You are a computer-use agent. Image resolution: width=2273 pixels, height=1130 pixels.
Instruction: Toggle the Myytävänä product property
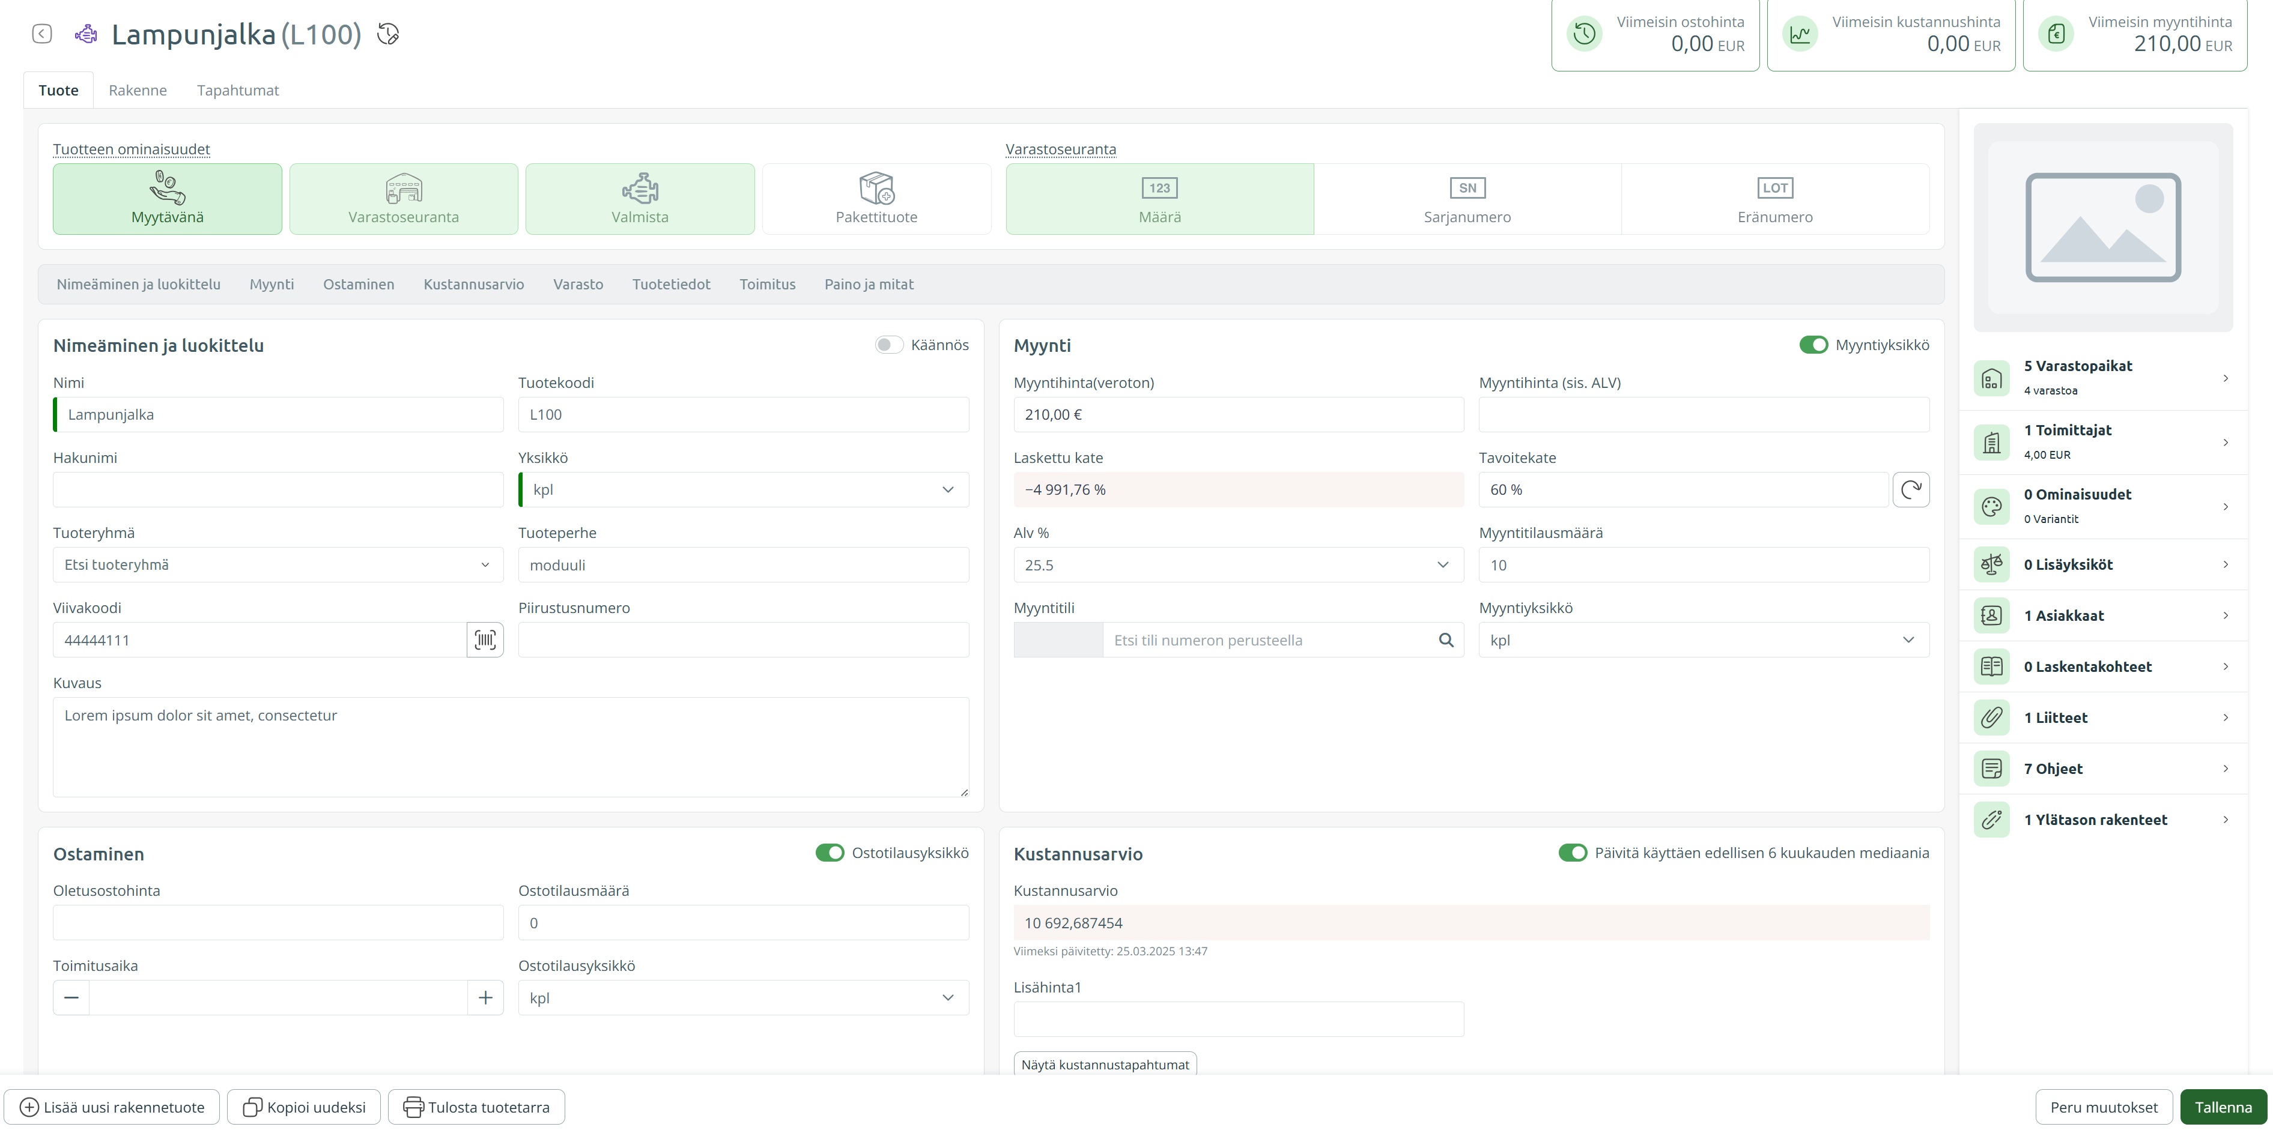[x=168, y=199]
